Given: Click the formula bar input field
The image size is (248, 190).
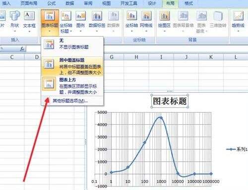Looking at the screenshot, I should (137, 49).
